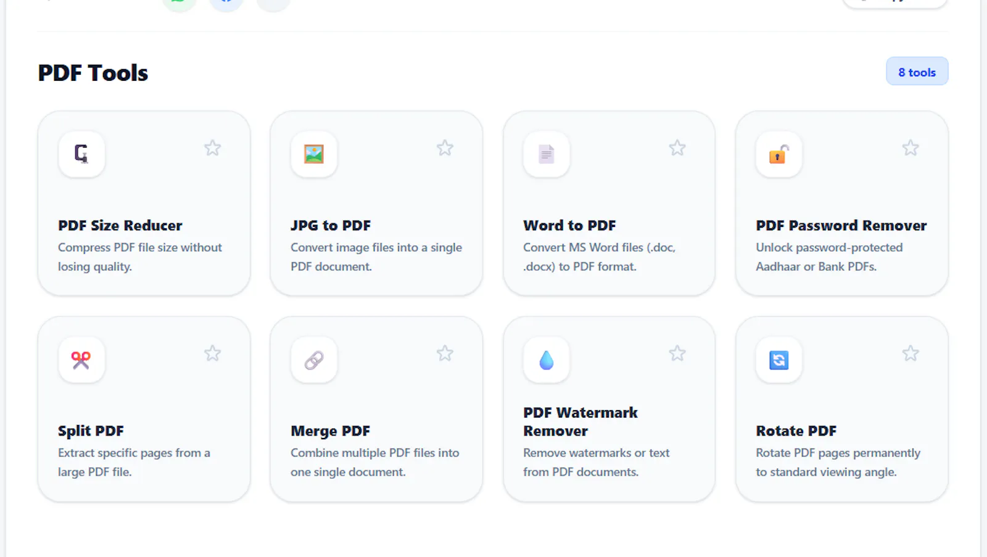The height and width of the screenshot is (557, 987).
Task: Click the Merge PDF link icon
Action: pyautogui.click(x=314, y=360)
